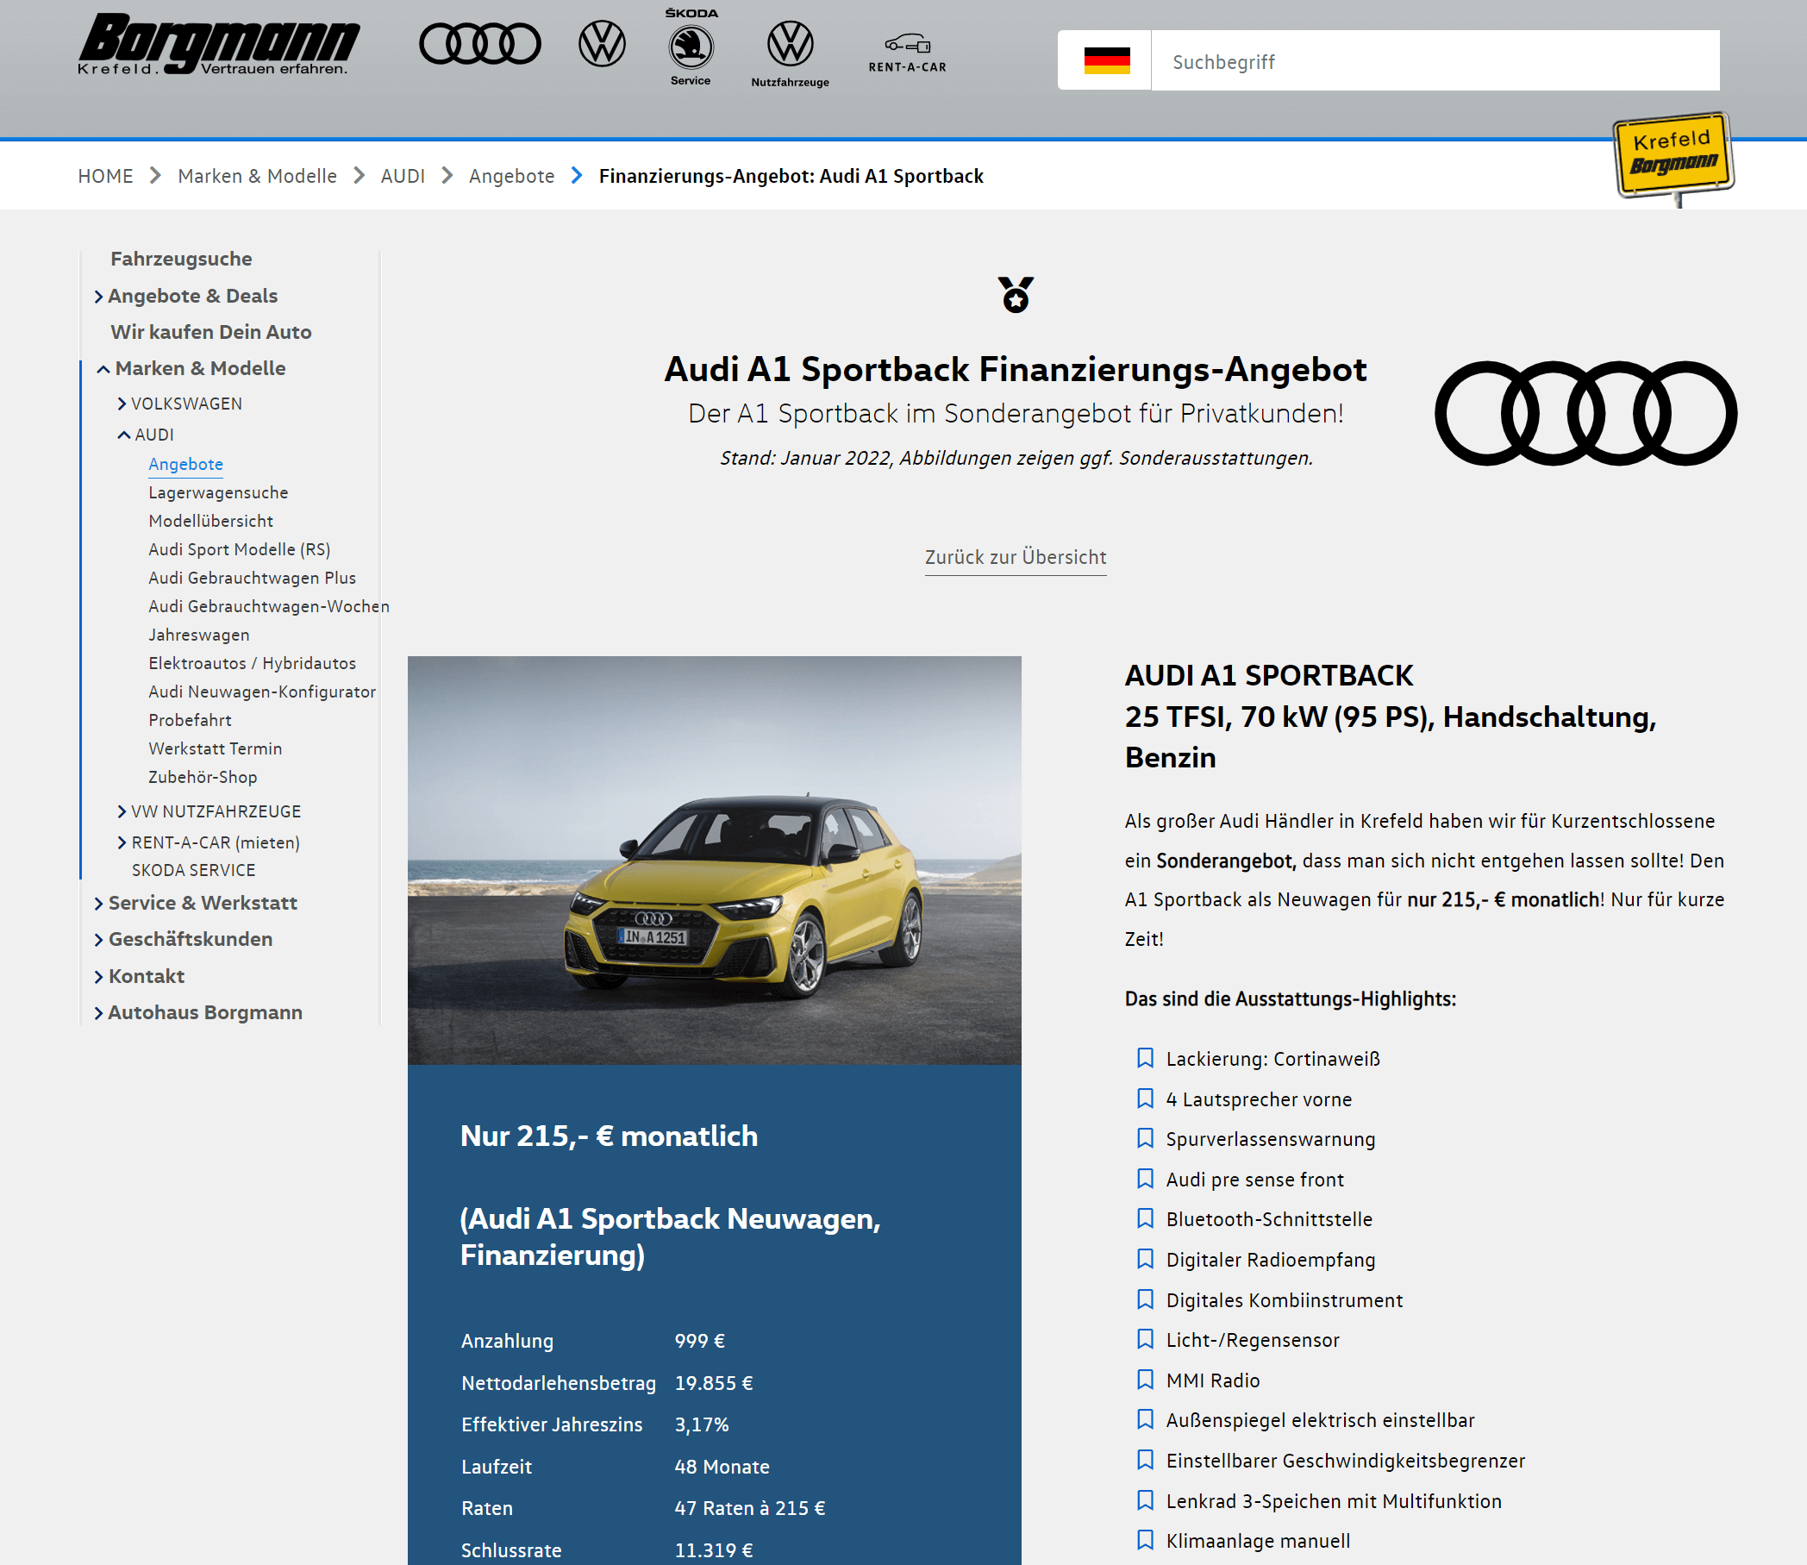Open Audi Gebrauchtwagen-Wochen
The width and height of the screenshot is (1807, 1565).
pos(269,606)
